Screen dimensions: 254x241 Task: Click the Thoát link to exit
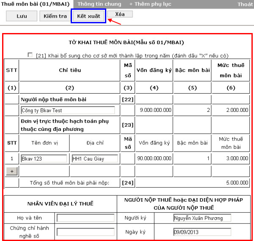click(x=245, y=4)
